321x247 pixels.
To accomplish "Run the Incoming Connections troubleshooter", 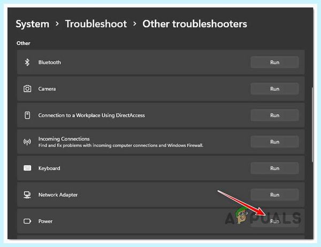I will 274,142.
